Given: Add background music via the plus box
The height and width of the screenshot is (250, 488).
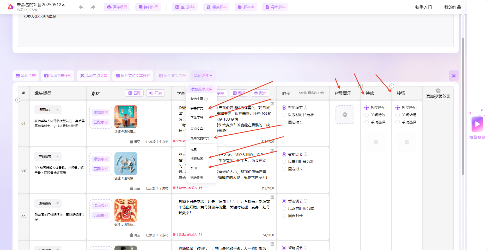Looking at the screenshot, I should pyautogui.click(x=345, y=115).
